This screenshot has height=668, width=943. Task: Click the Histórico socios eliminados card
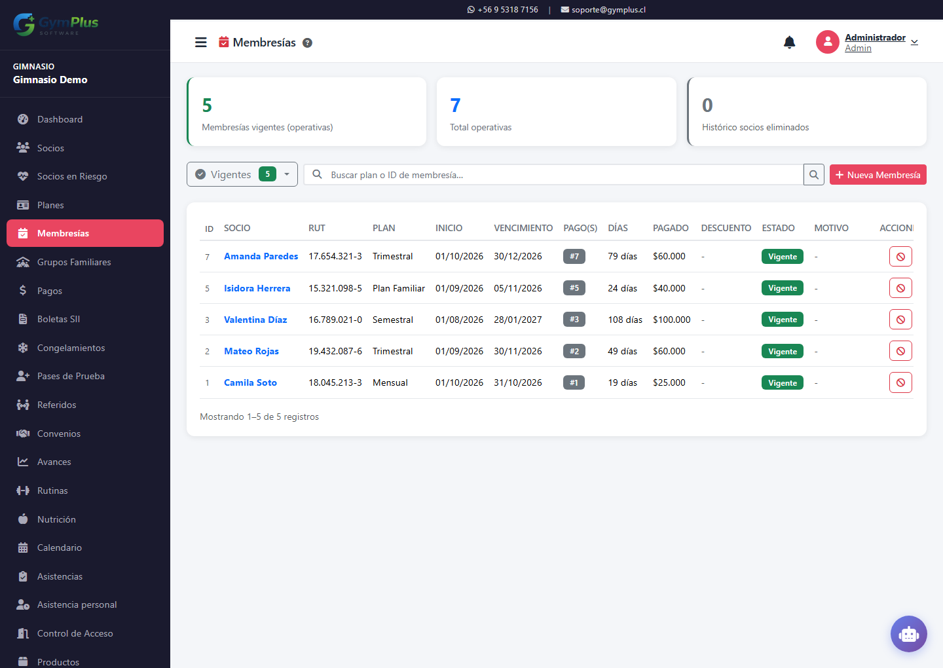(807, 111)
